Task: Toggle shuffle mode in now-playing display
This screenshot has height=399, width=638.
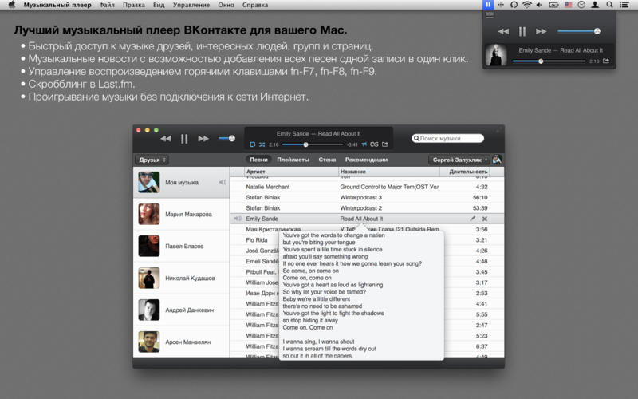Action: (x=262, y=144)
